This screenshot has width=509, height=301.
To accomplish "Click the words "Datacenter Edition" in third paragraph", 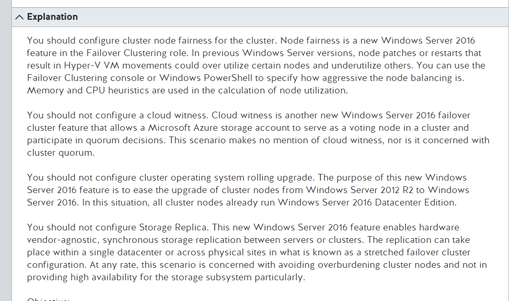I will point(415,202).
